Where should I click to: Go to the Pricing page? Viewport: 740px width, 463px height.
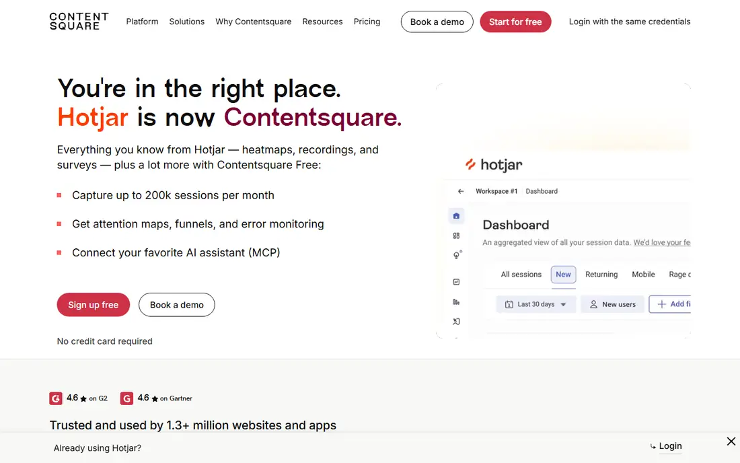(367, 22)
